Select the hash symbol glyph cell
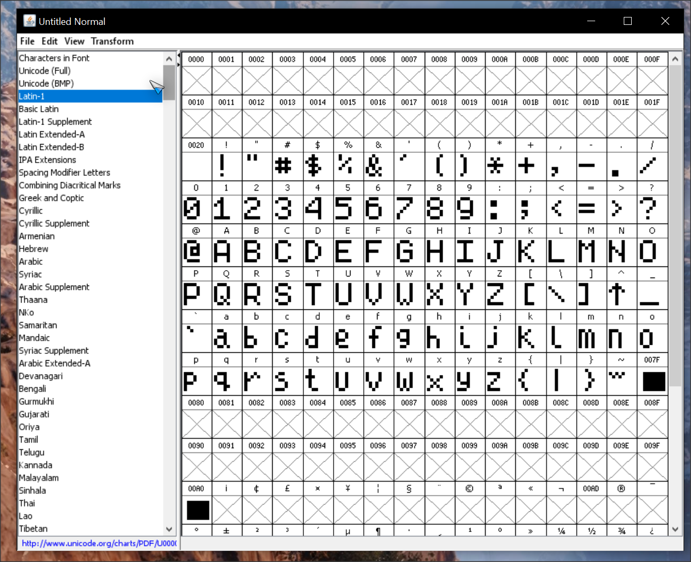The height and width of the screenshot is (562, 691). click(288, 166)
